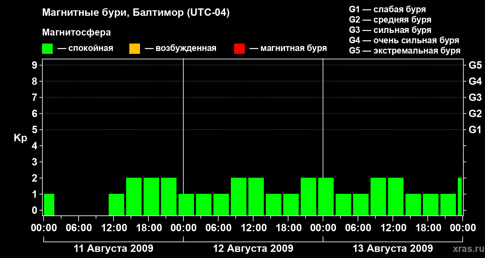Click the partial Kp 1 bar starting 11 August
Image resolution: width=485 pixels, height=258 pixels.
pyautogui.click(x=49, y=204)
